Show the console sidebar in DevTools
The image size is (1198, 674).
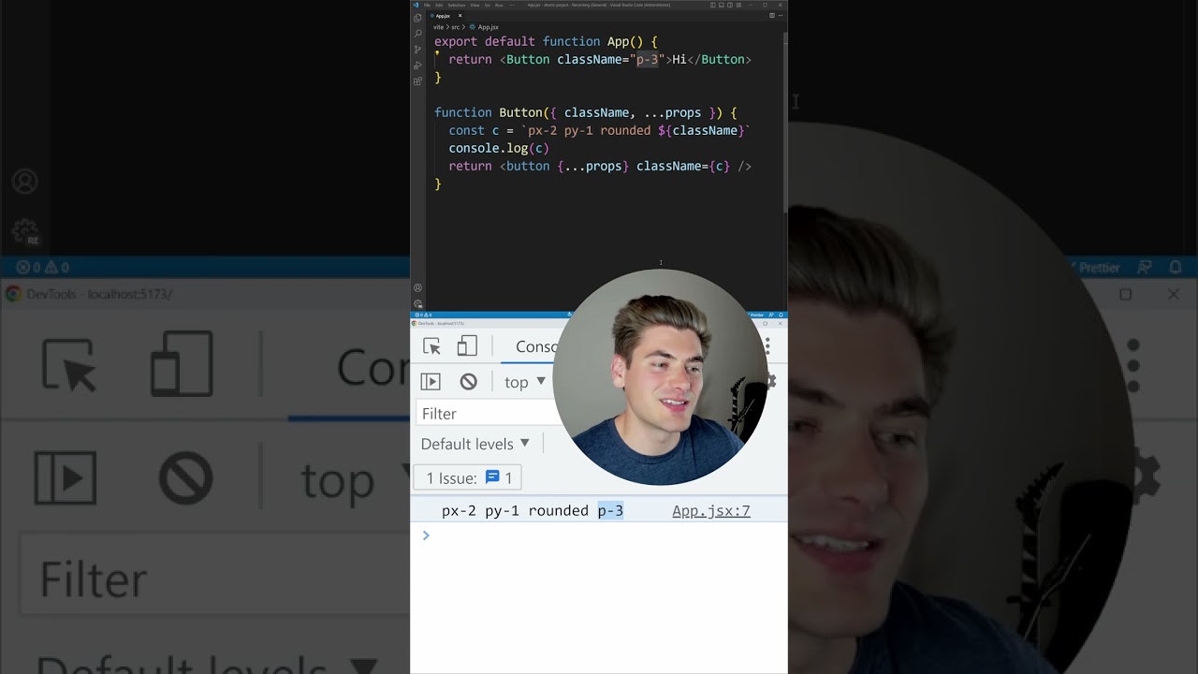[431, 382]
